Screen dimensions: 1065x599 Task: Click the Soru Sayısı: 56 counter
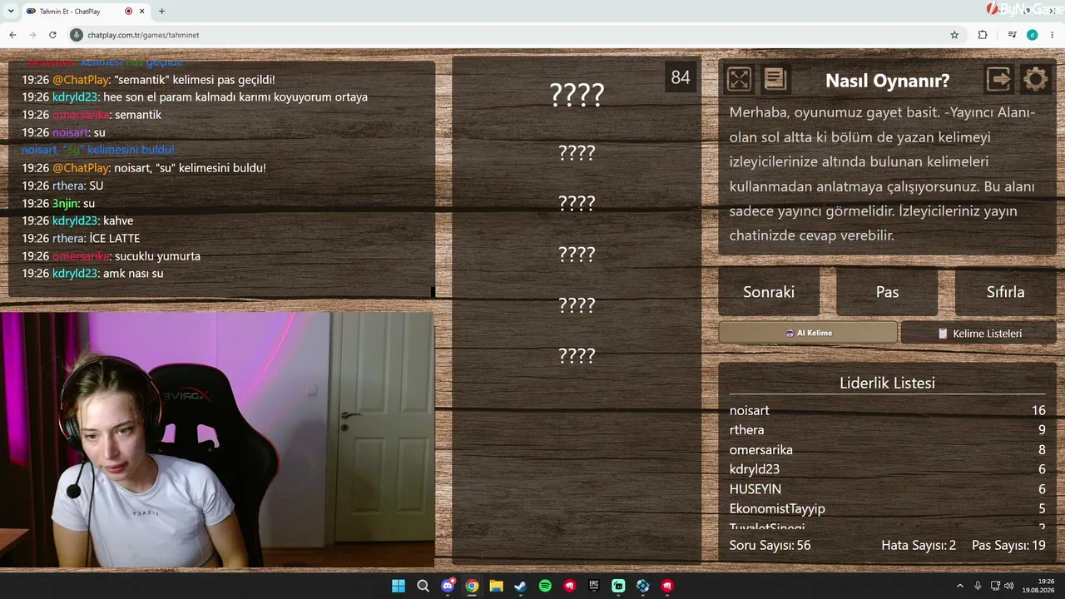point(770,546)
